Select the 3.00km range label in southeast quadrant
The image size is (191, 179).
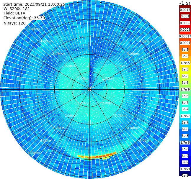pos(133,128)
